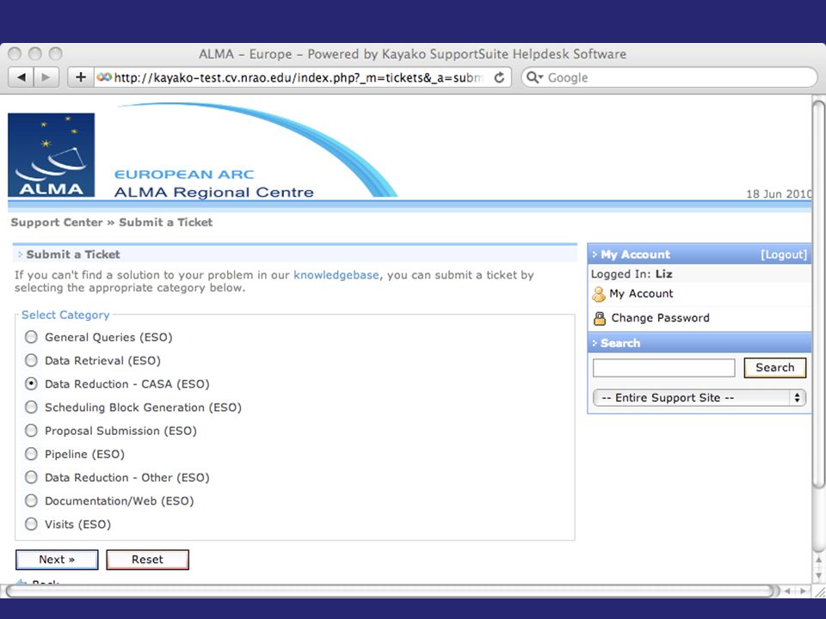The height and width of the screenshot is (619, 826).
Task: Select Data Retrieval (ESO) category
Action: 31,360
